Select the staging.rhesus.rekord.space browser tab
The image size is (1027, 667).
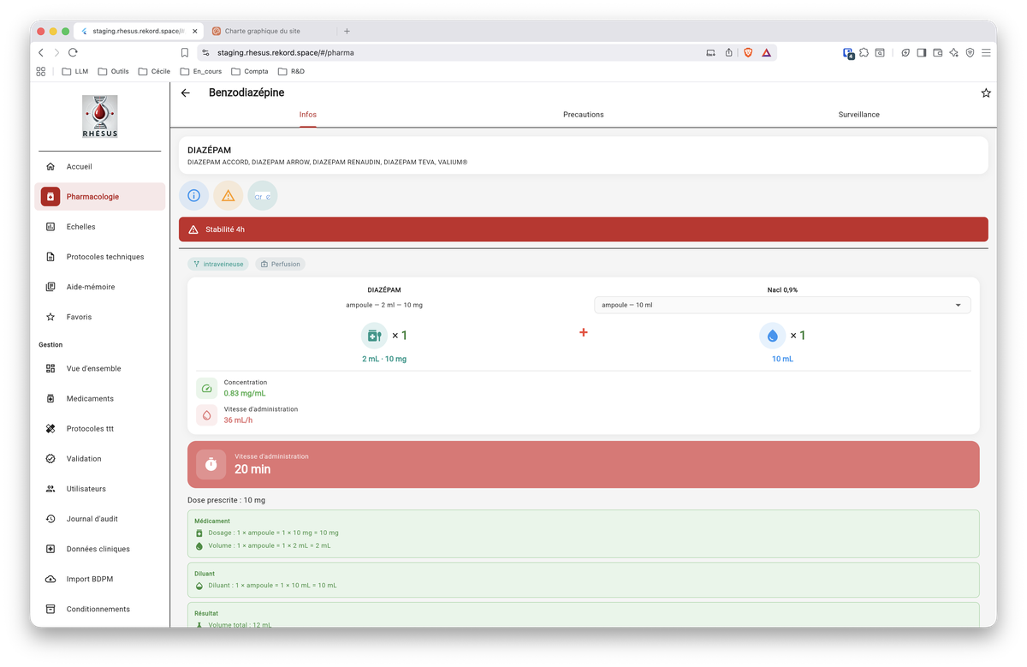coord(137,31)
